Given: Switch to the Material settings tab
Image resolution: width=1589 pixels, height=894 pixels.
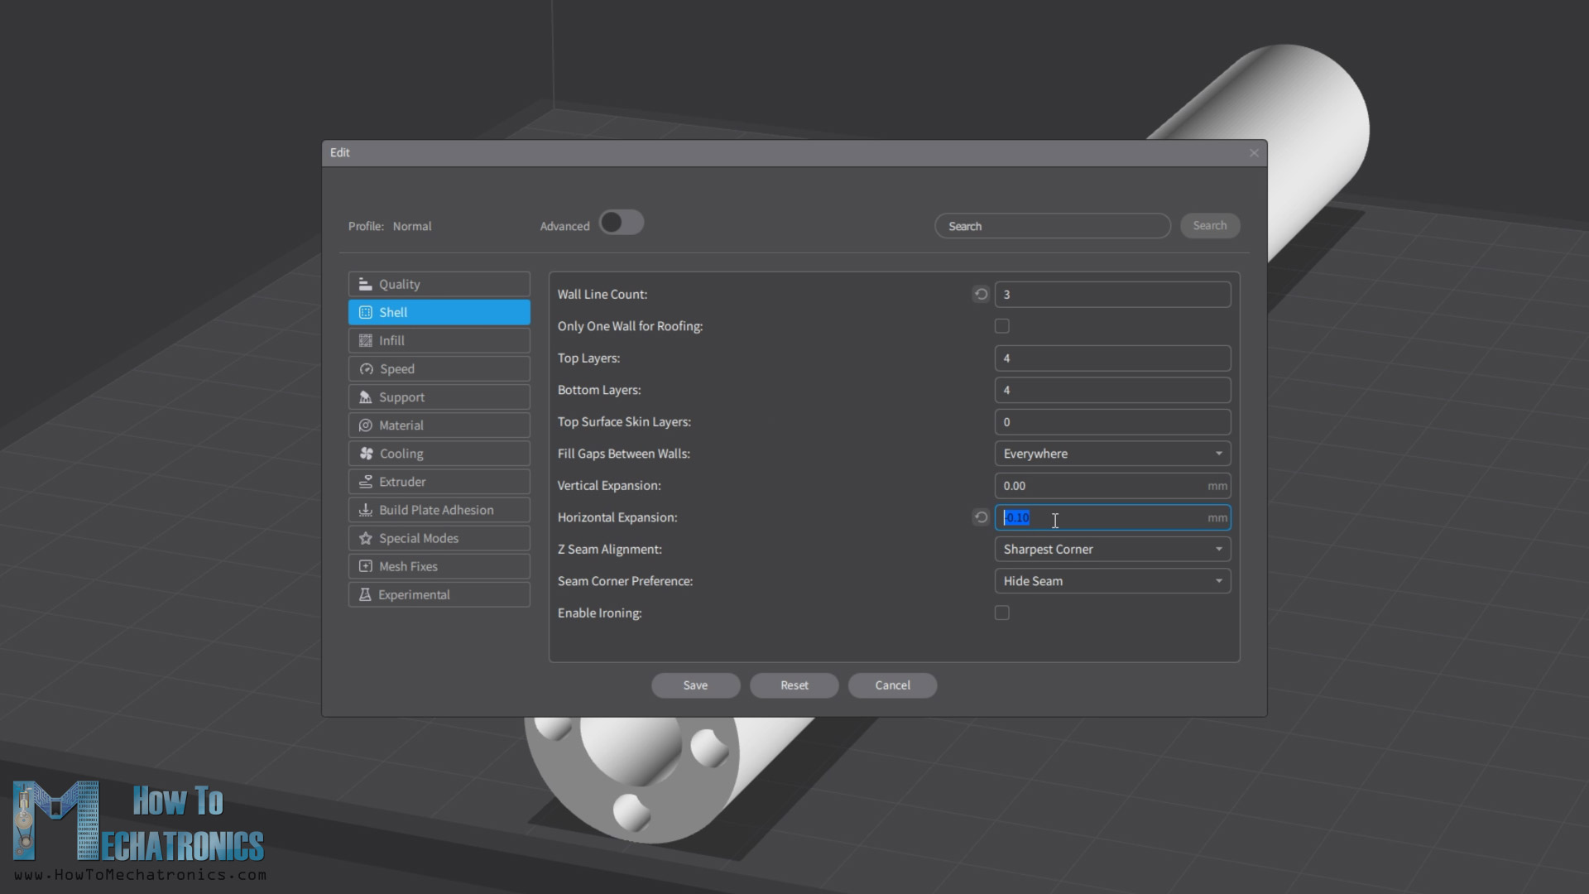Looking at the screenshot, I should (x=439, y=425).
